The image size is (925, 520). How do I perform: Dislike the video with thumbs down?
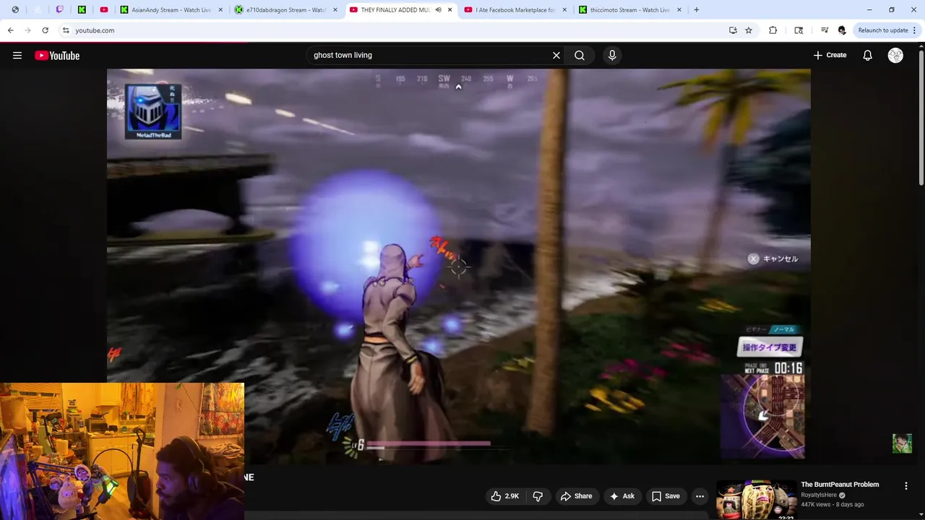pos(538,496)
